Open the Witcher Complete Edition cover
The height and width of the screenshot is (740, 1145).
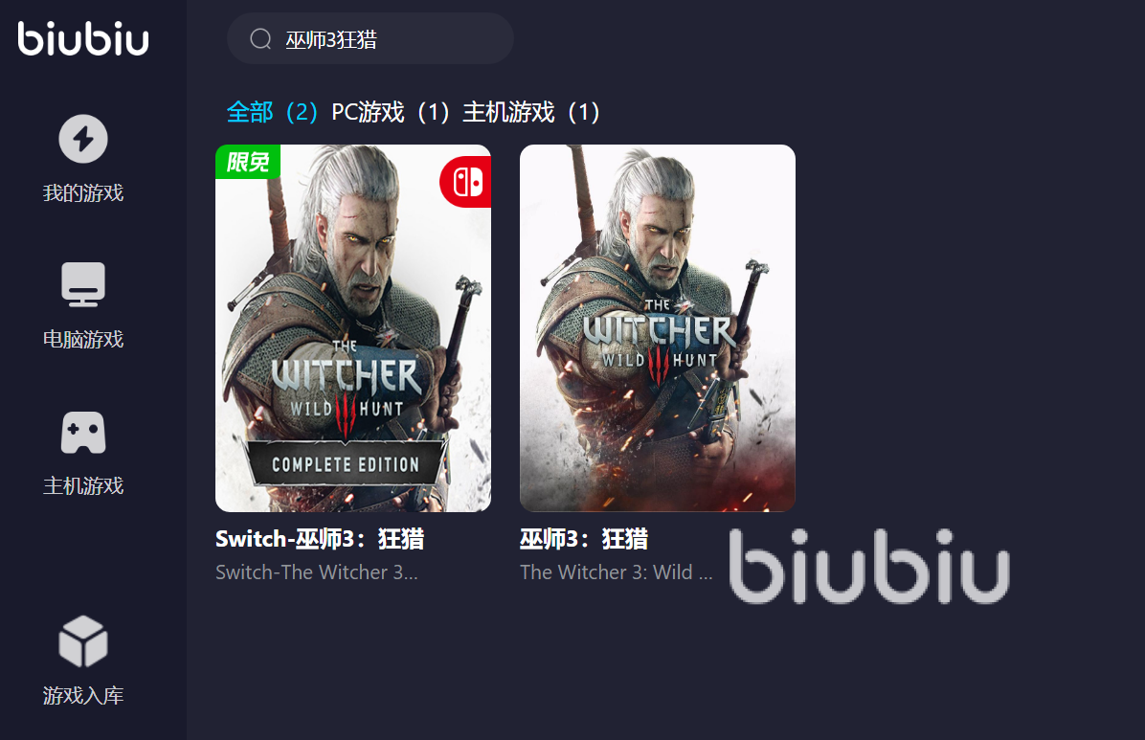tap(353, 328)
